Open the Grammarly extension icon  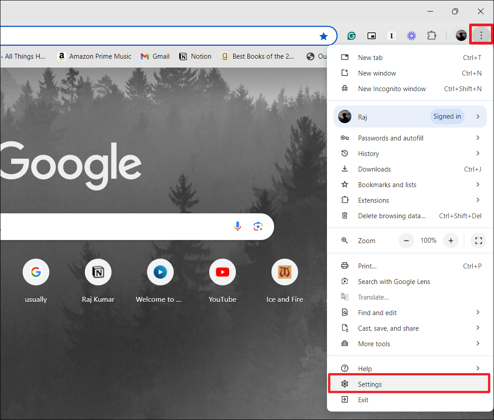pyautogui.click(x=351, y=36)
